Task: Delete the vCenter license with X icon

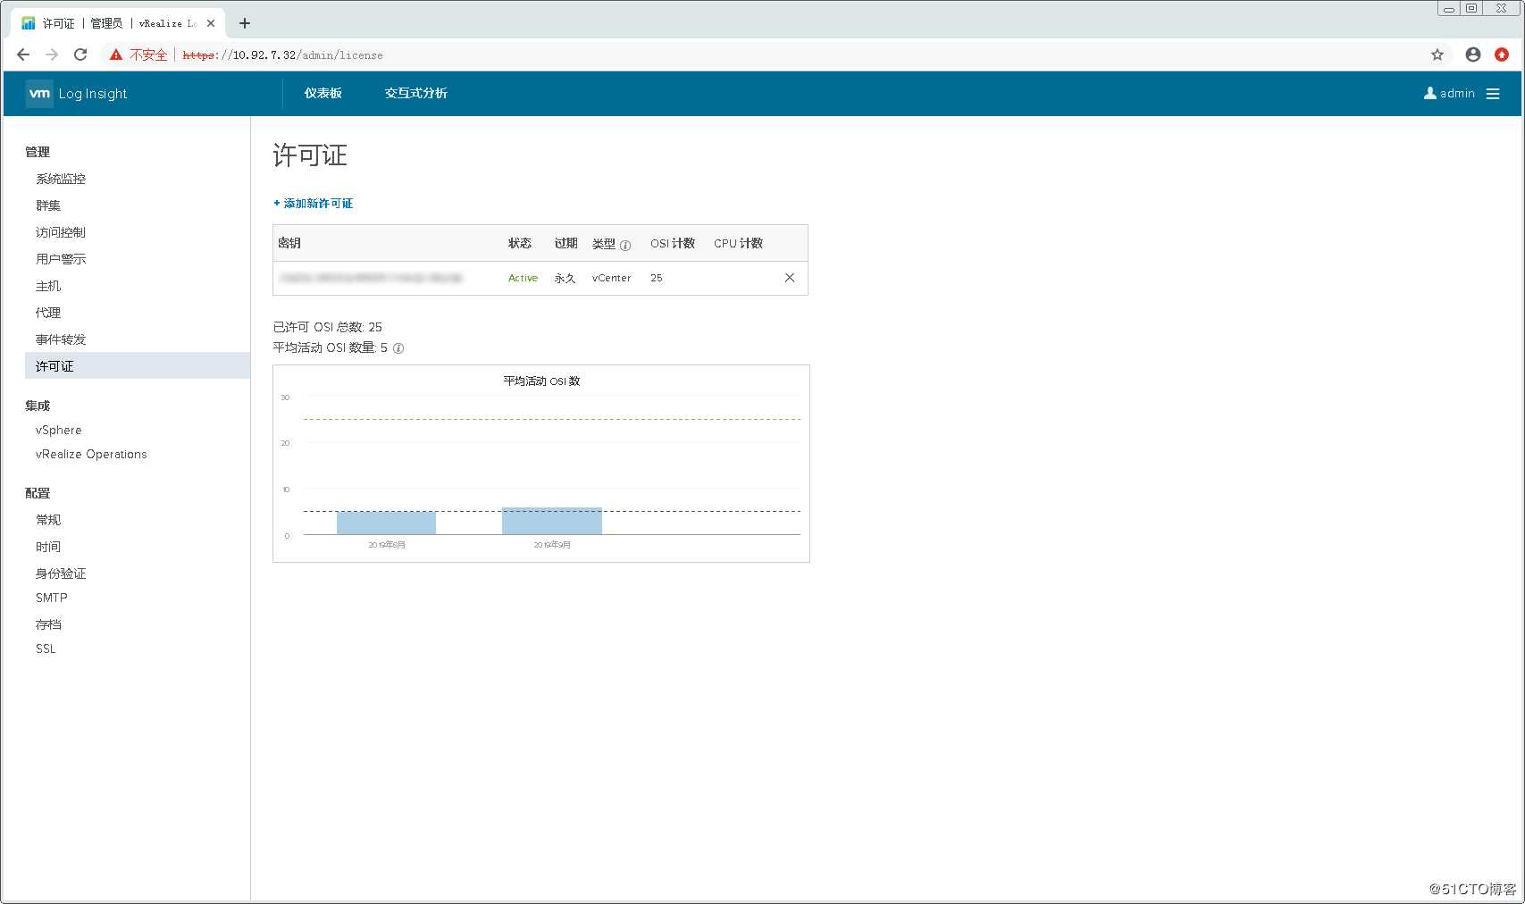Action: pyautogui.click(x=790, y=278)
